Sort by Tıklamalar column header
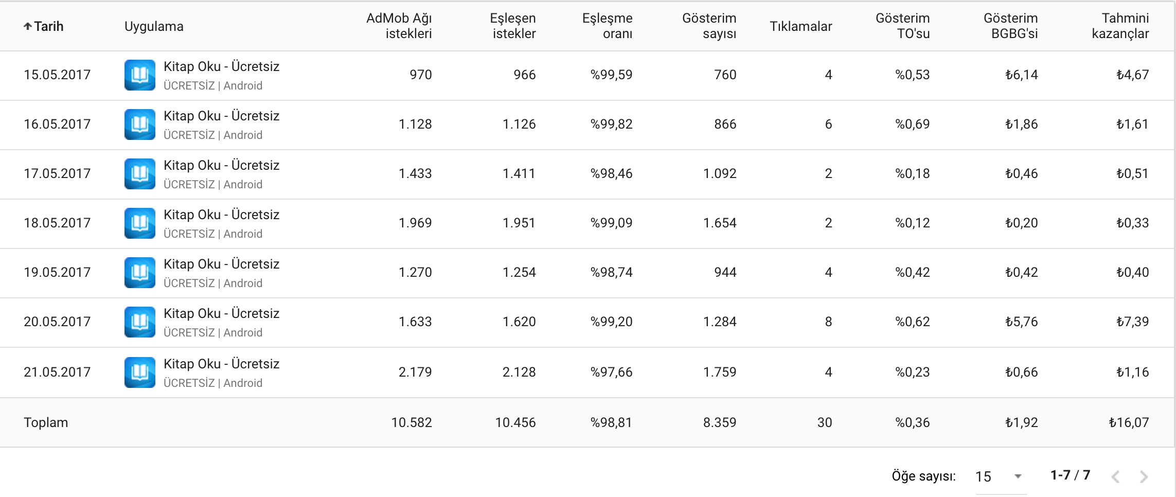The image size is (1176, 497). (800, 26)
